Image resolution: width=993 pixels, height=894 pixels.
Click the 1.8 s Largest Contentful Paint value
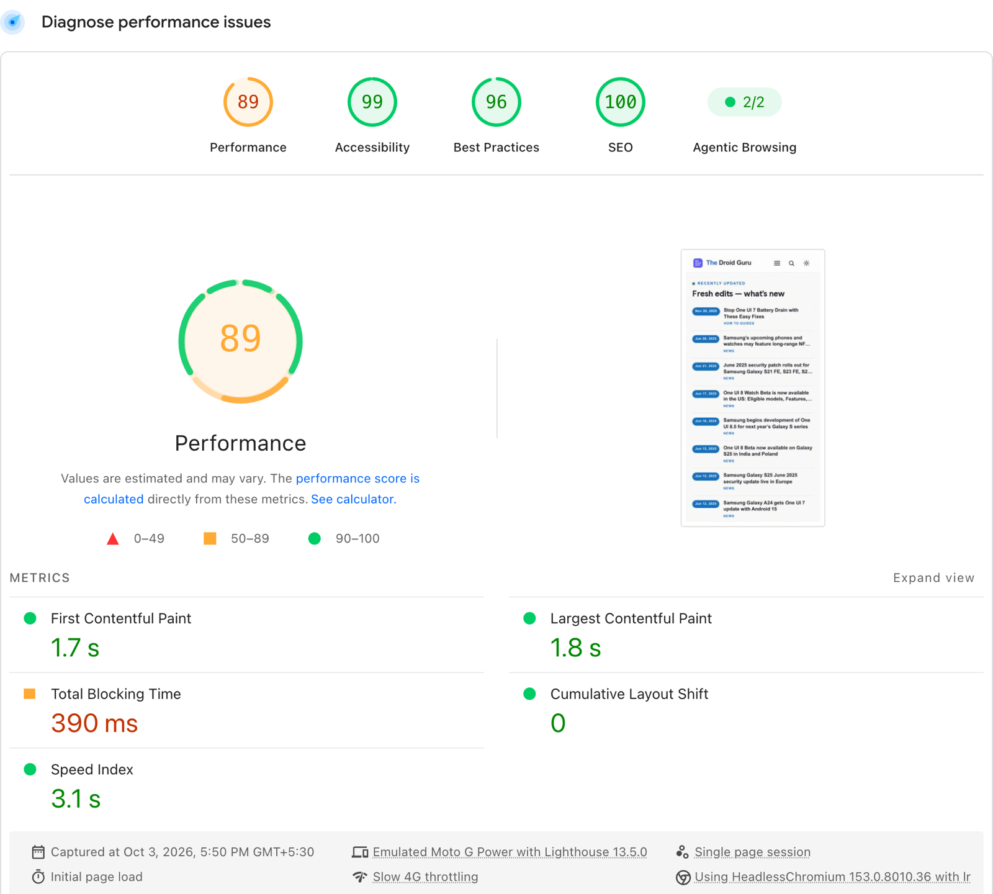(x=576, y=648)
